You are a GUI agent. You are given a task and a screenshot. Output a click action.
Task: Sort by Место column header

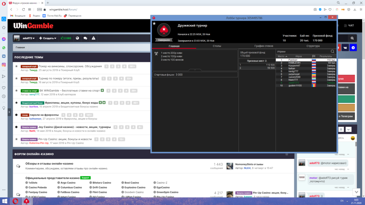point(282,57)
